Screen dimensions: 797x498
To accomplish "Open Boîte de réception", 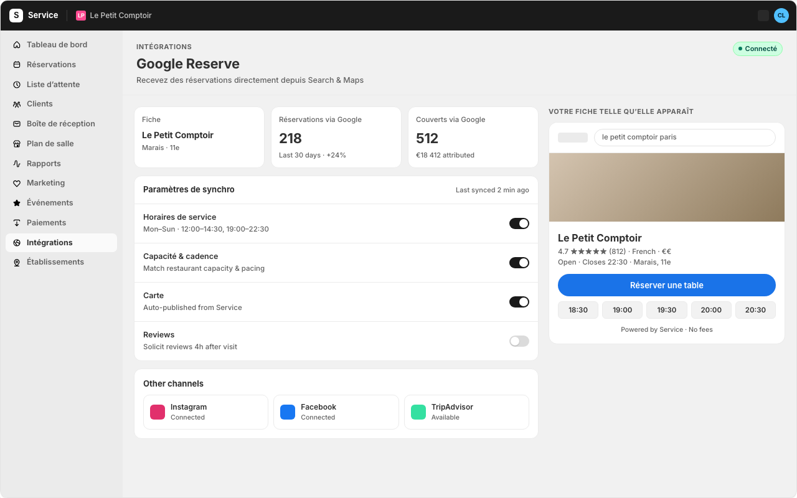I will [61, 124].
